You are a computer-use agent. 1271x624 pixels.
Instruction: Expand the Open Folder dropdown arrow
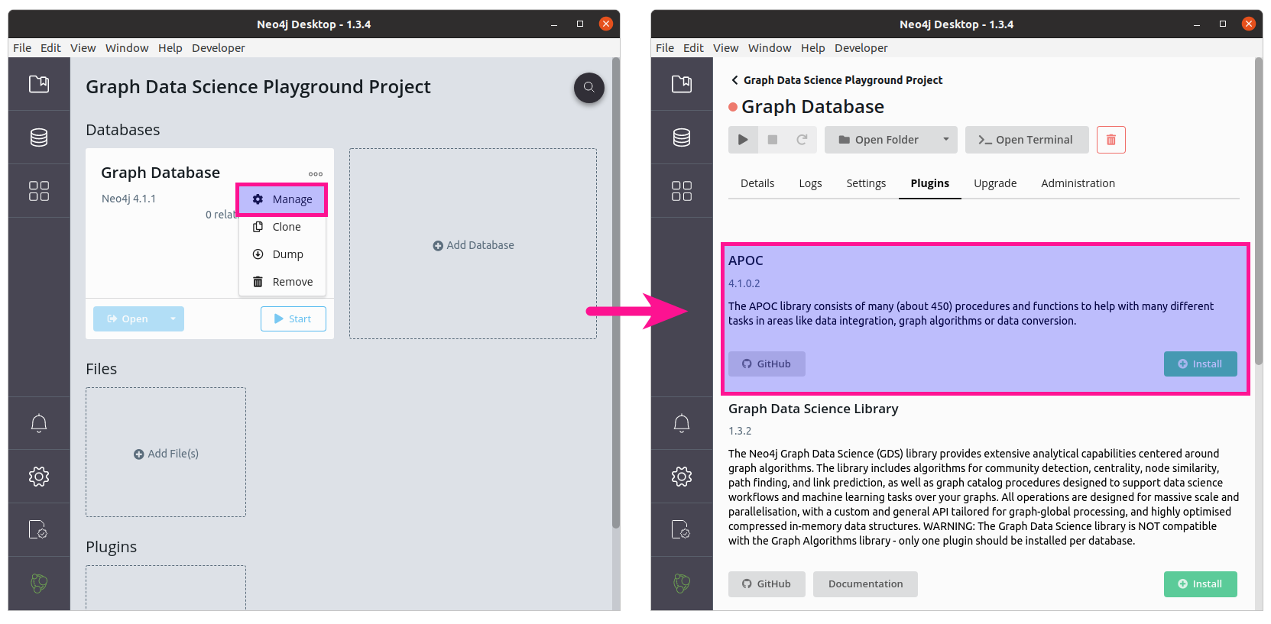[x=946, y=140]
